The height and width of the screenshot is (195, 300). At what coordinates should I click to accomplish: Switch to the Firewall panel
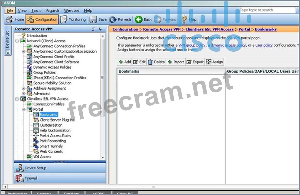click(31, 178)
